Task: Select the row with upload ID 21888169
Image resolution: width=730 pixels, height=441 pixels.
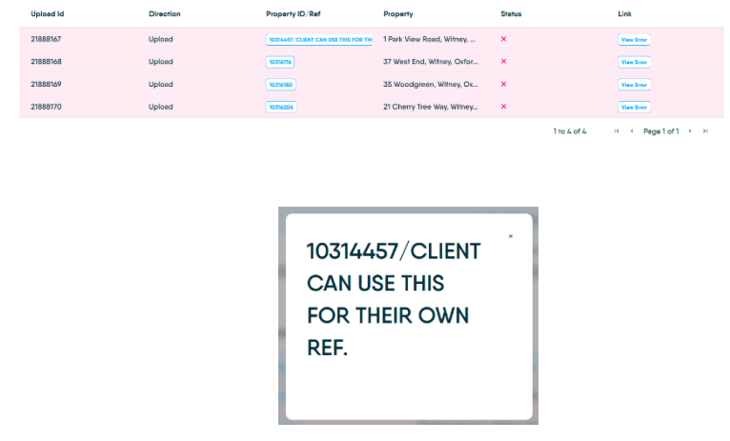Action: tap(47, 85)
